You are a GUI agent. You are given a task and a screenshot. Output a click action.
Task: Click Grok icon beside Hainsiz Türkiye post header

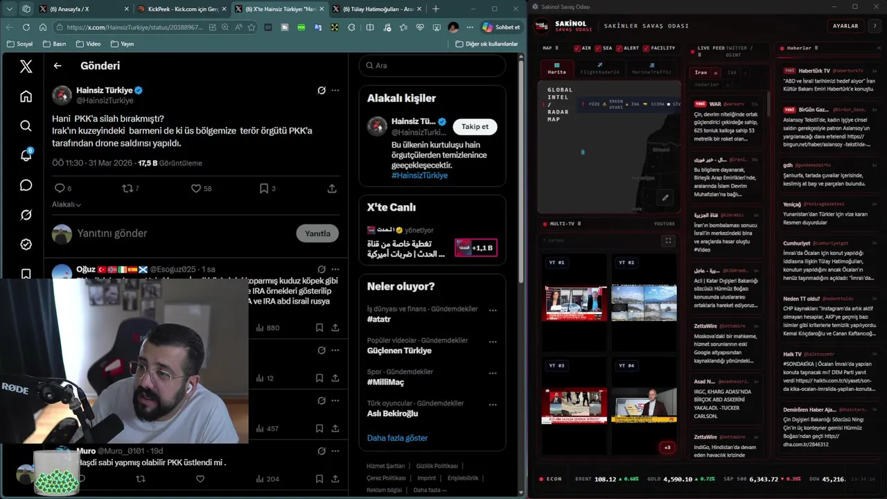tap(322, 90)
